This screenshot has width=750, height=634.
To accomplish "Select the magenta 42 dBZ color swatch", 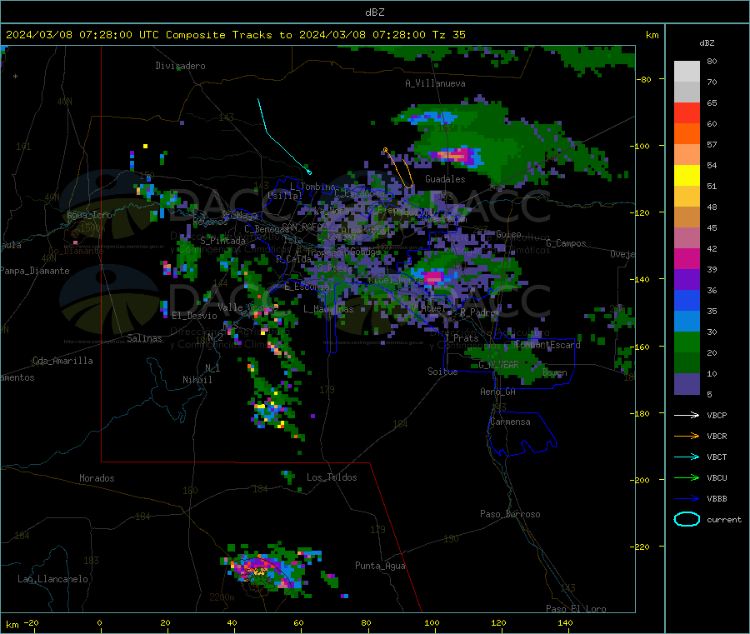I will [x=687, y=258].
